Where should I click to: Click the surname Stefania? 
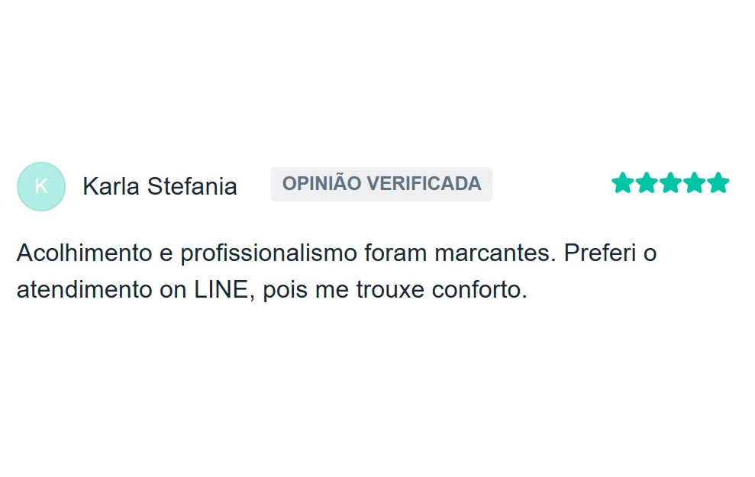[192, 186]
